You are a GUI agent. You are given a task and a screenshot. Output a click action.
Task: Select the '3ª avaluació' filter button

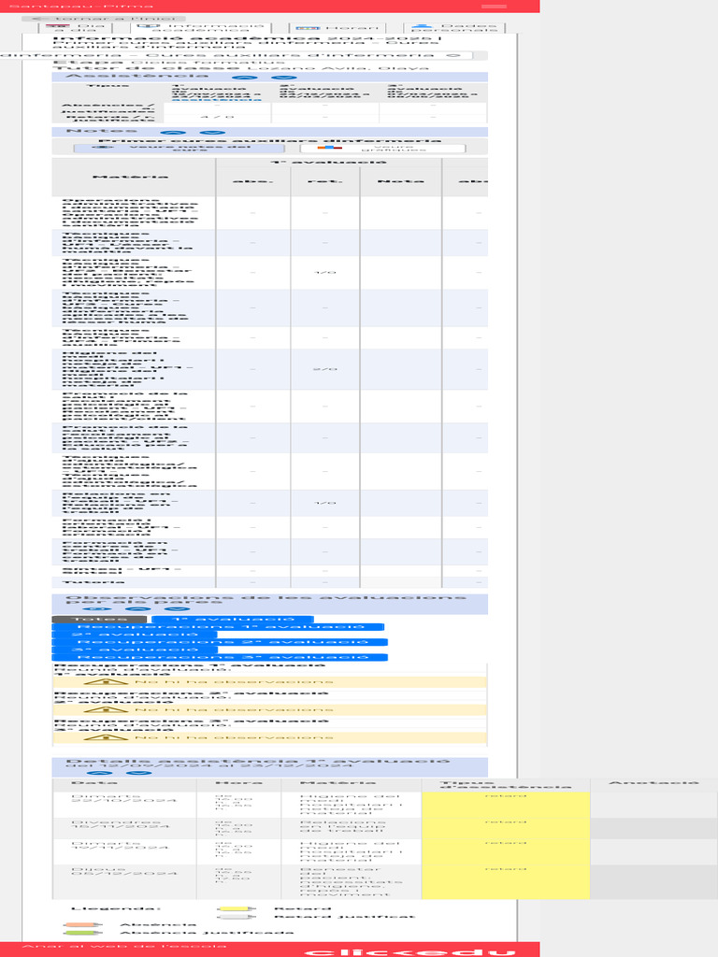coord(135,650)
